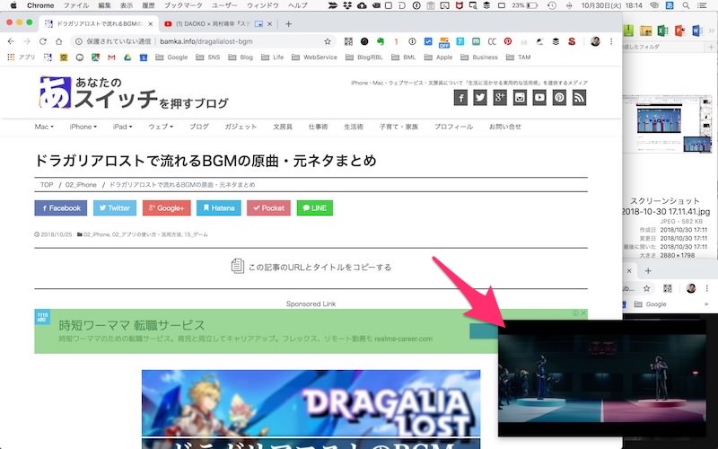Open the アプリ apps shortcut
This screenshot has width=718, height=449.
[x=21, y=57]
